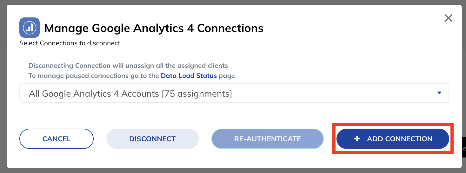Close the dialog with the X icon
Screen dimensions: 466x173
click(x=448, y=18)
